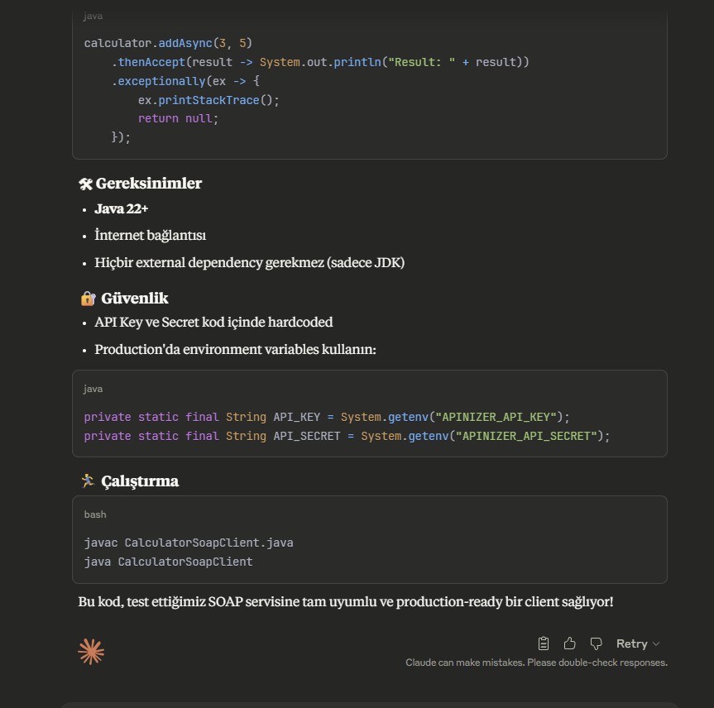Click the Claude can make mistakes disclaimer
714x708 pixels.
(536, 663)
